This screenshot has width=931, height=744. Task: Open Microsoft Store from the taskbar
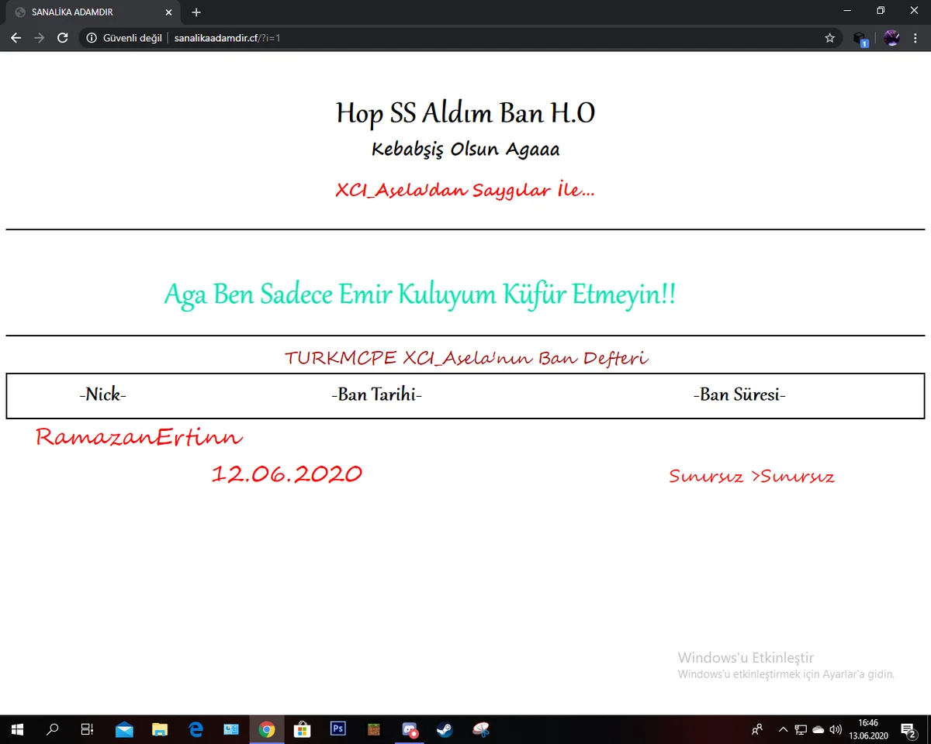303,729
